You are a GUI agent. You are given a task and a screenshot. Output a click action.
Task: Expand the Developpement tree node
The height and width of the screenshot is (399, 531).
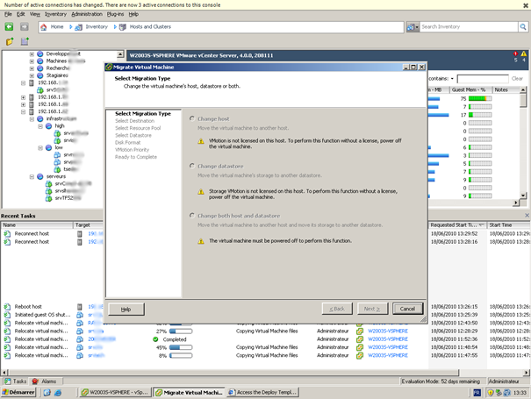point(32,54)
